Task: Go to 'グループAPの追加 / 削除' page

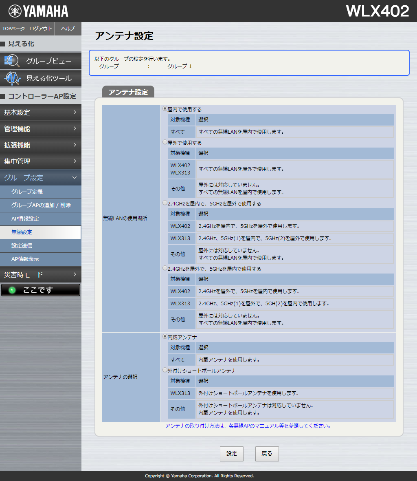Action: (x=41, y=205)
